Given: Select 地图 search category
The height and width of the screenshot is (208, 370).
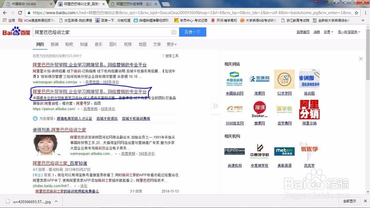Looking at the screenshot, I should tap(142, 44).
